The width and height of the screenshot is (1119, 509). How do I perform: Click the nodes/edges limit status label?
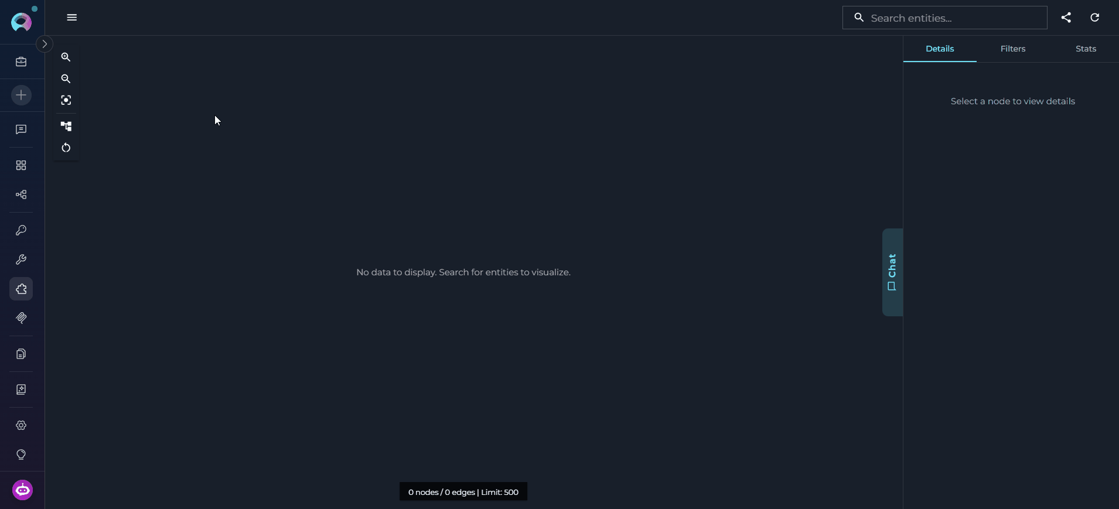point(463,492)
